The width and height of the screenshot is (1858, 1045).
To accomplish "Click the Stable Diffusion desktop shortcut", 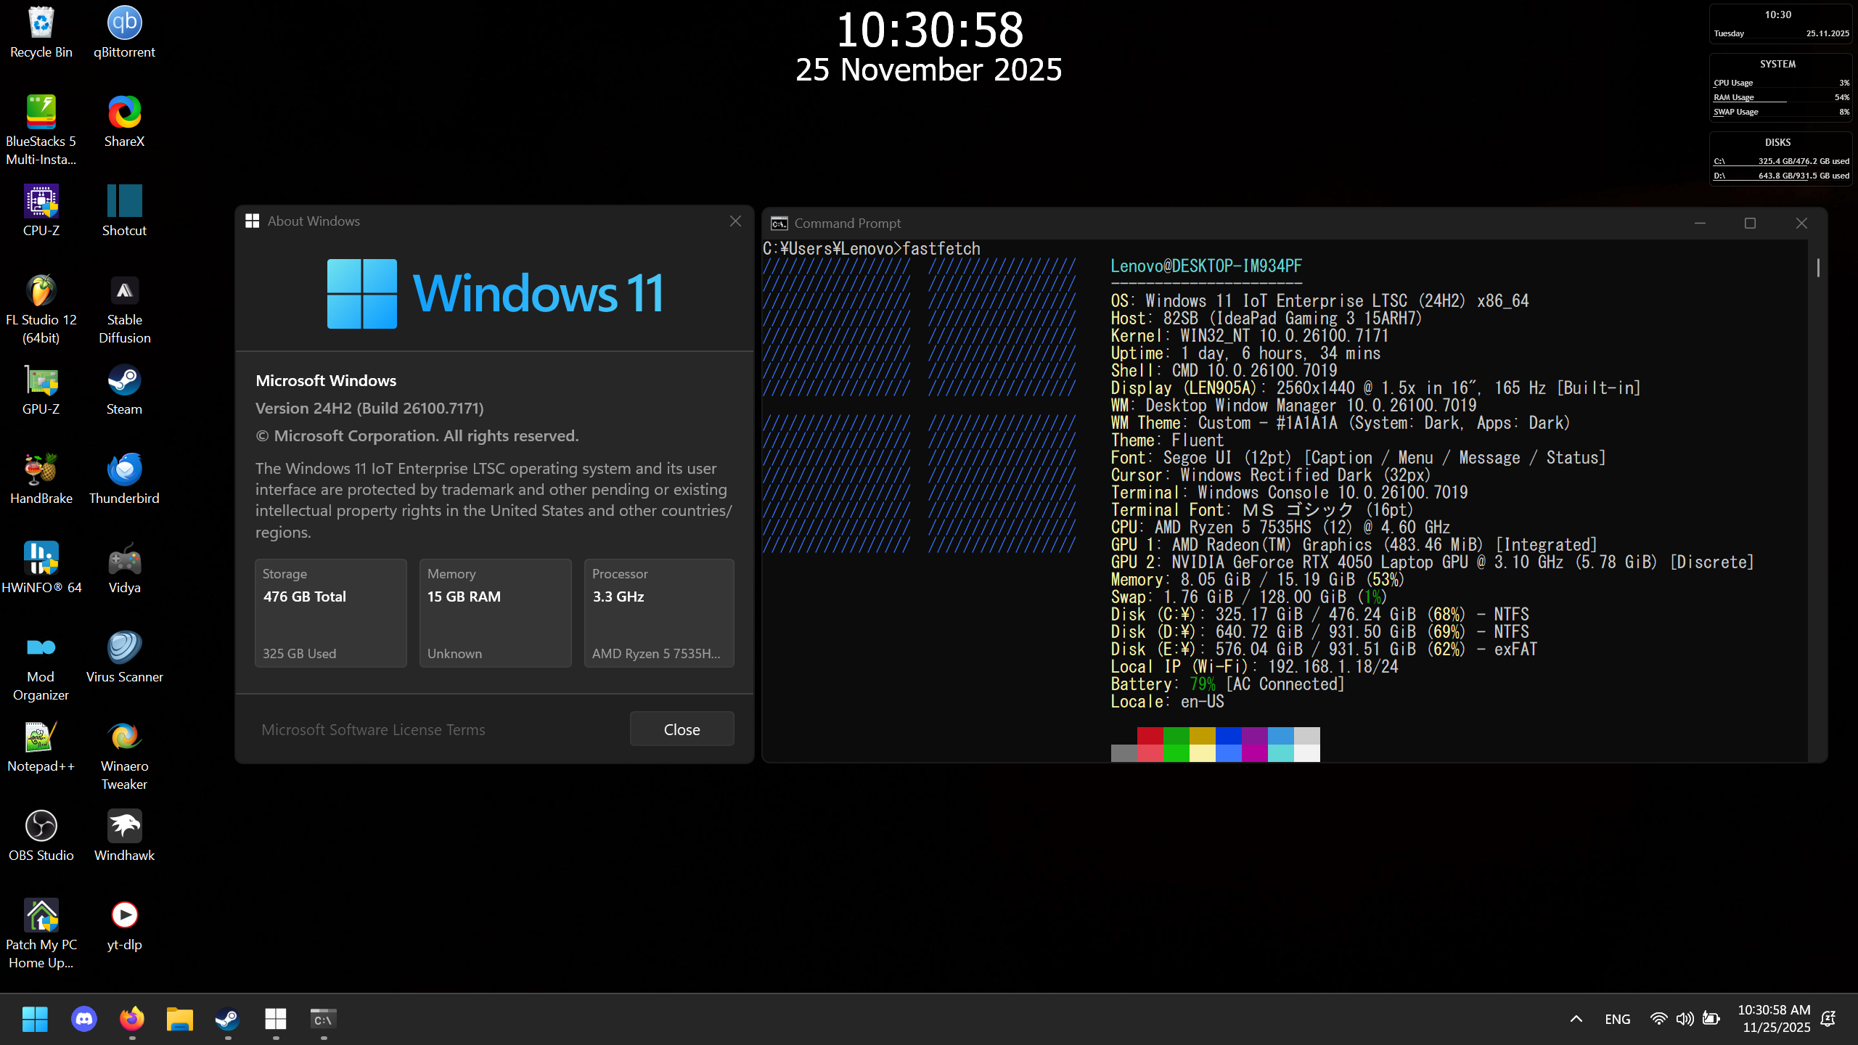I will click(x=124, y=291).
